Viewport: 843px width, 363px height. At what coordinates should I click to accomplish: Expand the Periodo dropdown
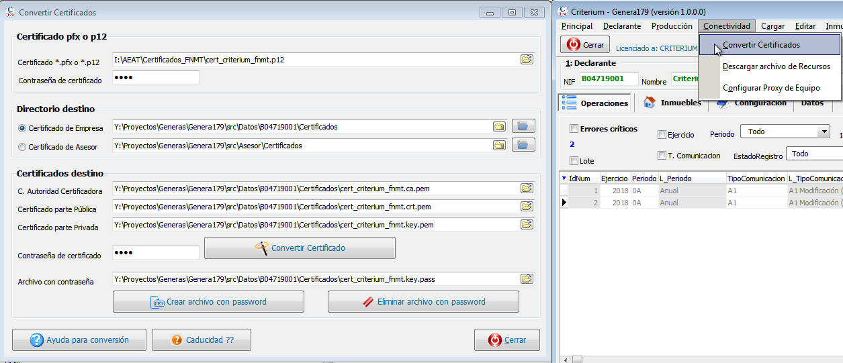point(824,132)
